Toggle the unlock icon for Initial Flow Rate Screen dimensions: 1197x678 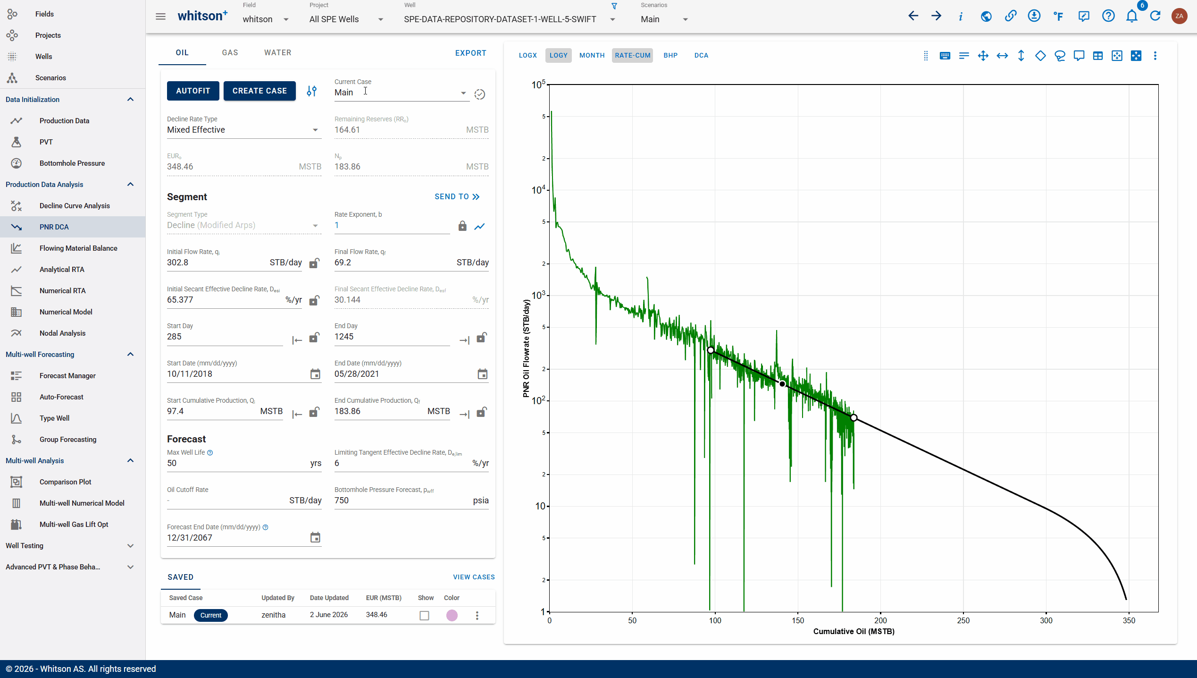(314, 263)
